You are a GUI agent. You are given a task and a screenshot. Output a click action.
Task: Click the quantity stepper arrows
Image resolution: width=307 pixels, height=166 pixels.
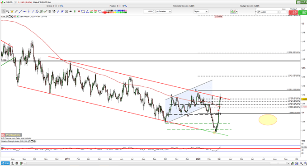[154, 12]
